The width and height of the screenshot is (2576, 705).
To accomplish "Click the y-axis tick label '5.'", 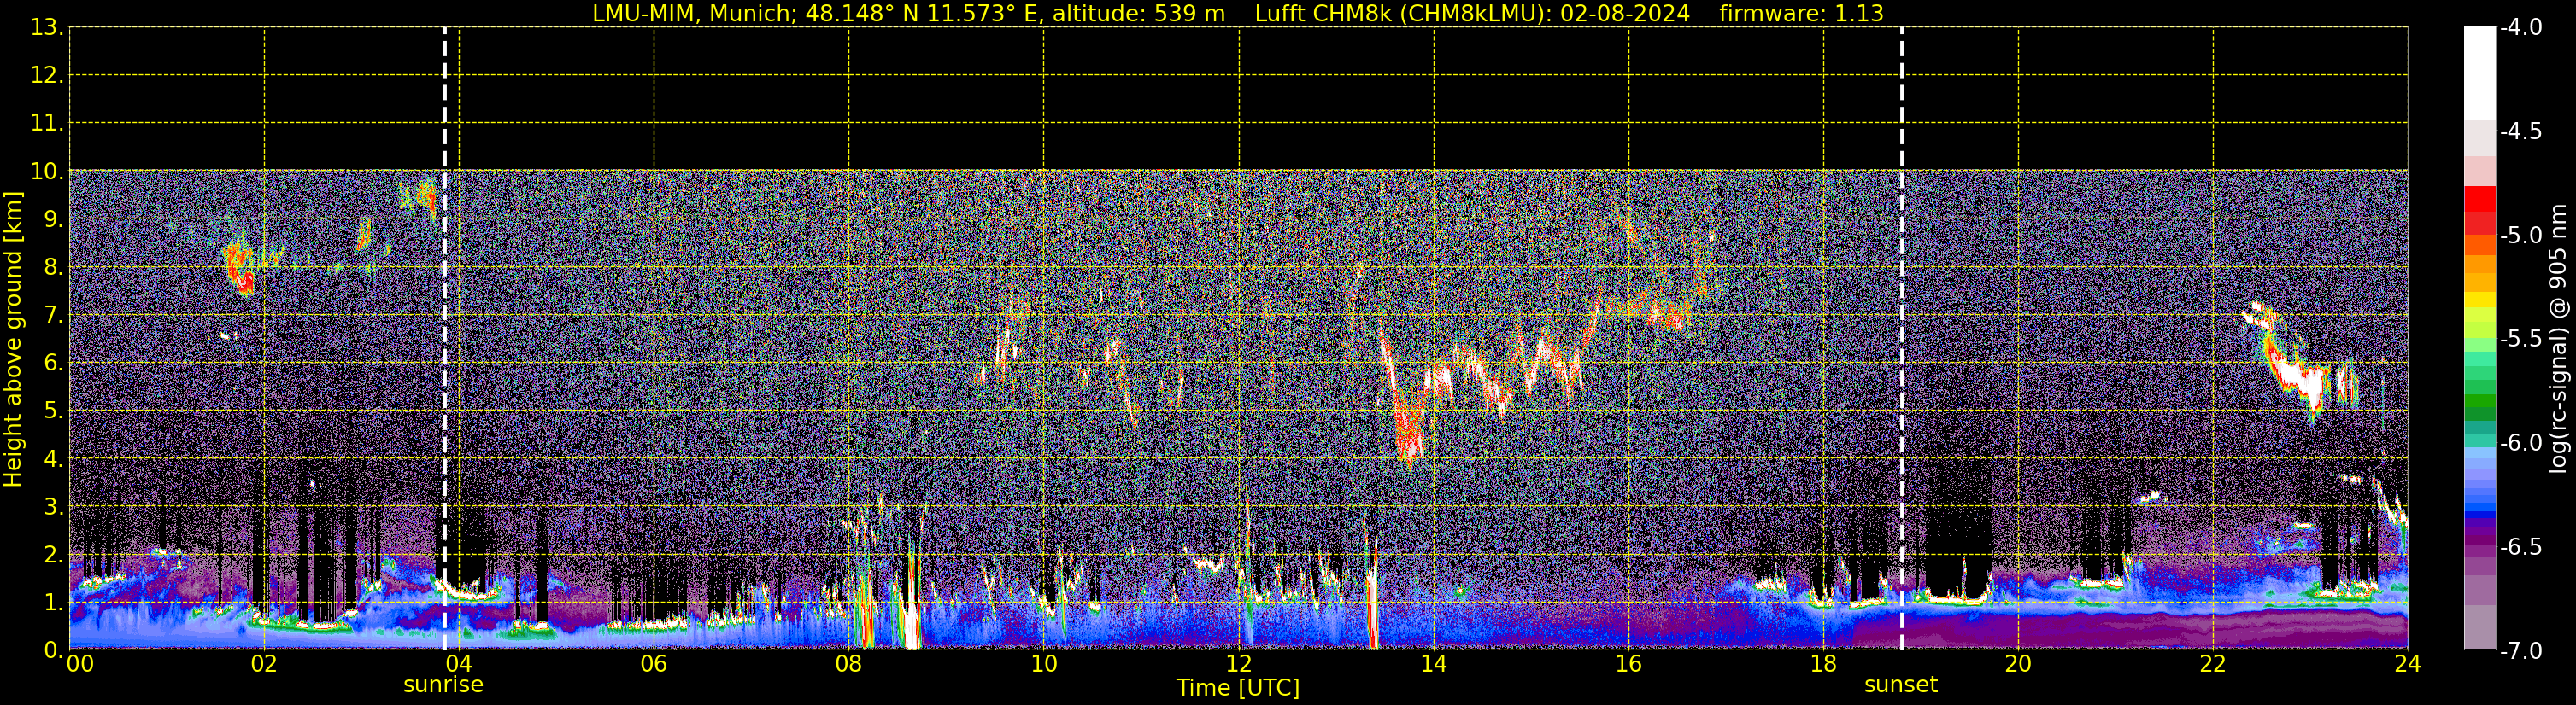I will coord(54,411).
